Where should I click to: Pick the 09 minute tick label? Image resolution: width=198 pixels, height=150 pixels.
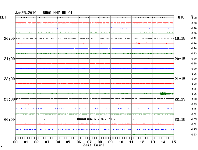110,142
